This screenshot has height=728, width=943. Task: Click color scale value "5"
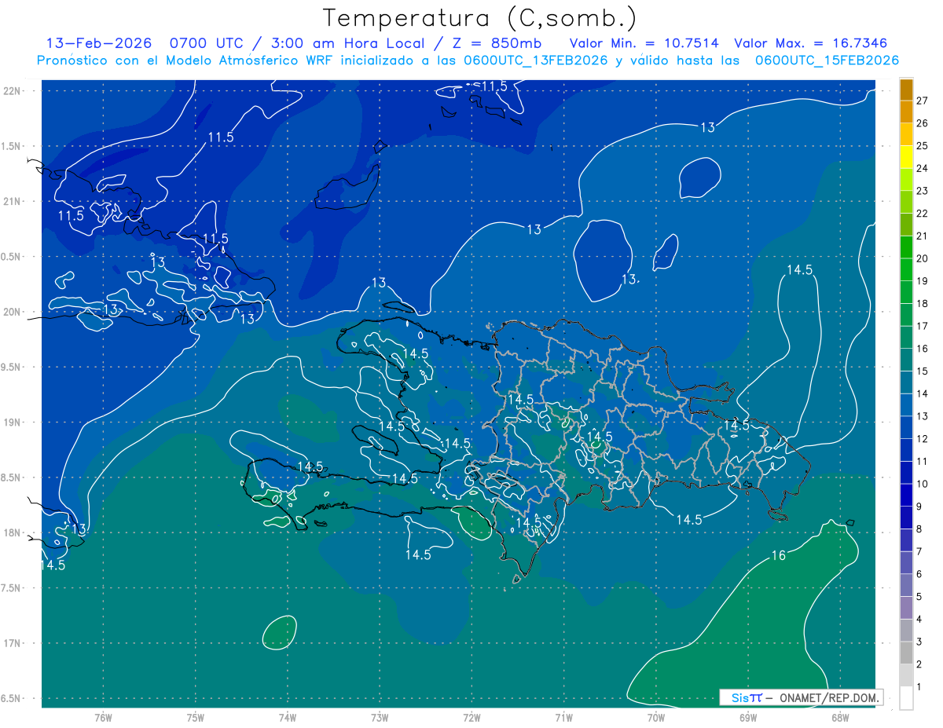click(x=919, y=596)
